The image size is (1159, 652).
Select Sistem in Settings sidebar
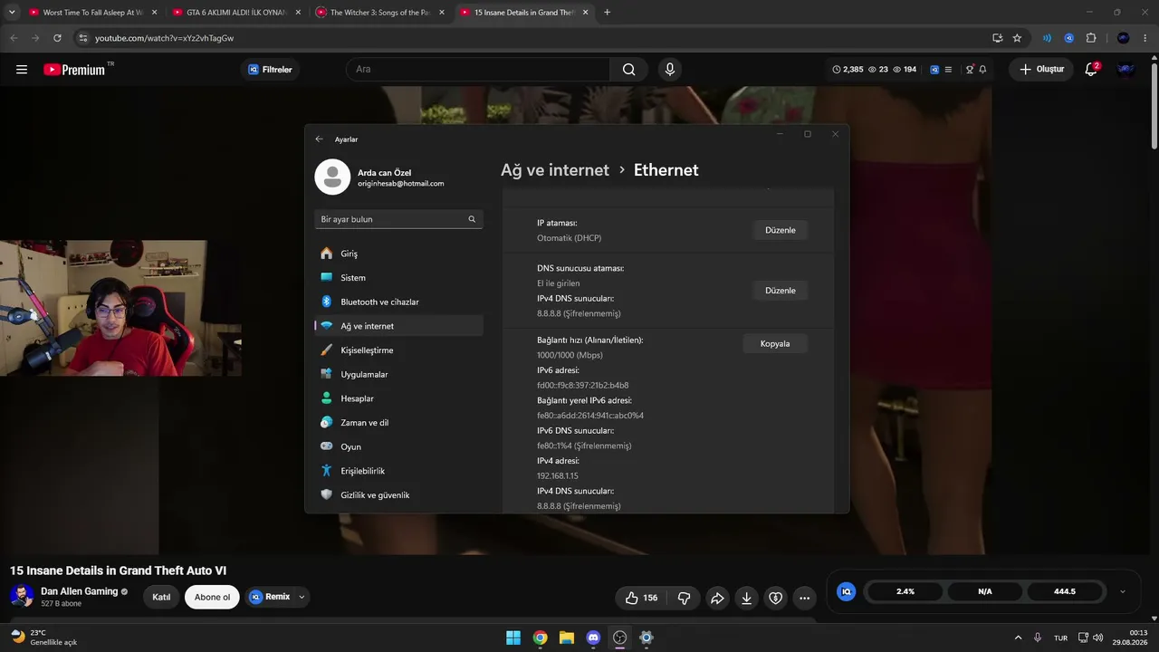tap(398, 278)
